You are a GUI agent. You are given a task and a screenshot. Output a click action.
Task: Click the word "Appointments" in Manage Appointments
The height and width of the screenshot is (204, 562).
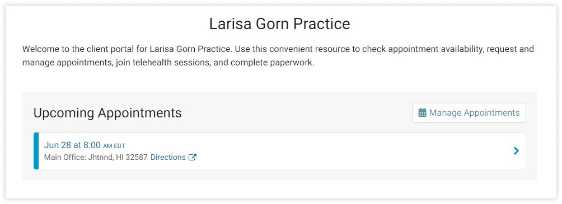tap(491, 113)
